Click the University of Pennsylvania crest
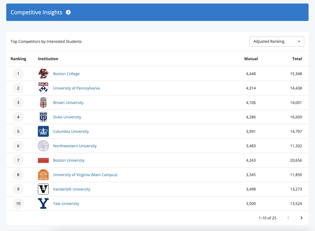Image resolution: width=315 pixels, height=231 pixels. tap(43, 88)
